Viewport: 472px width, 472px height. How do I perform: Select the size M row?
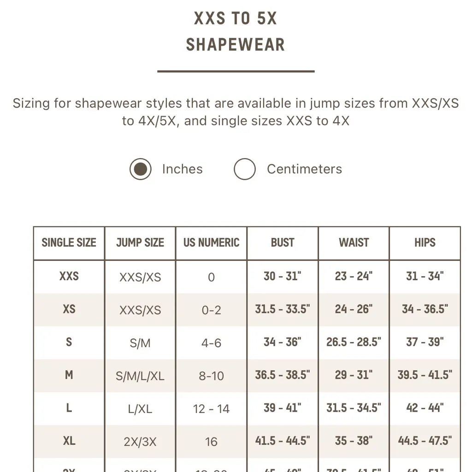[69, 376]
